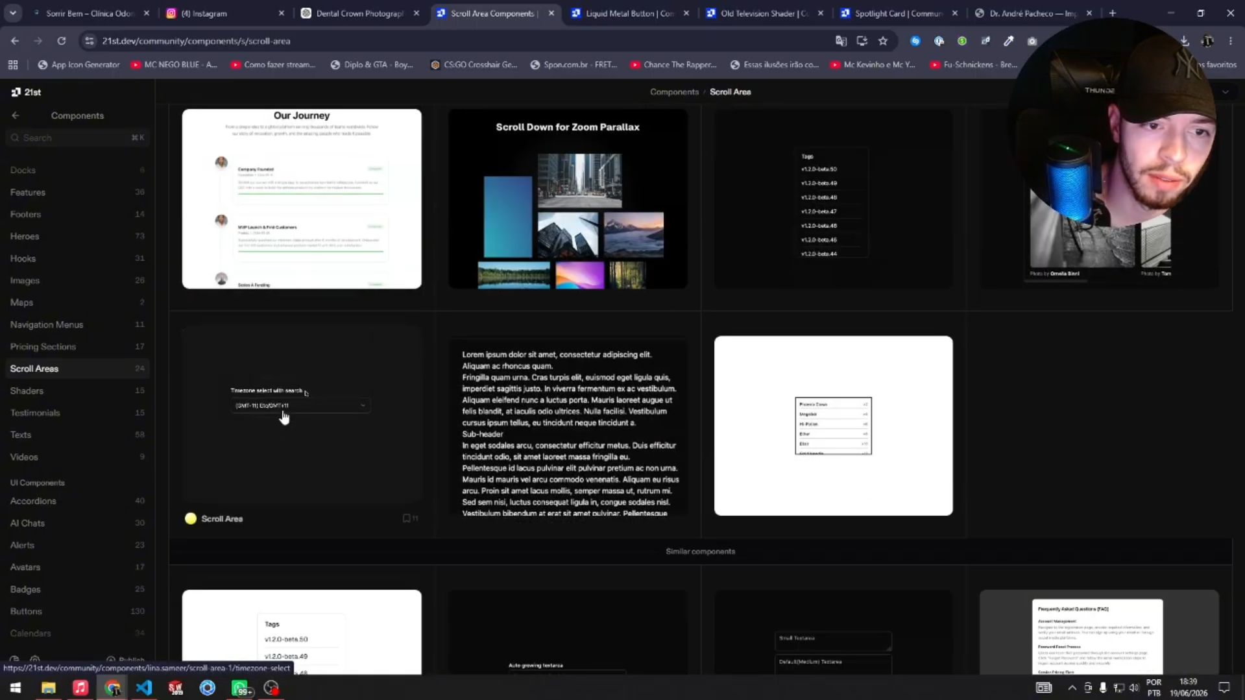Open the OBS Studio taskbar icon
Image resolution: width=1245 pixels, height=700 pixels.
[271, 688]
